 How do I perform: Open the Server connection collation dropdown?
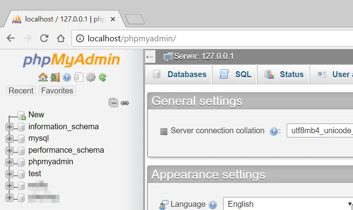coord(320,130)
